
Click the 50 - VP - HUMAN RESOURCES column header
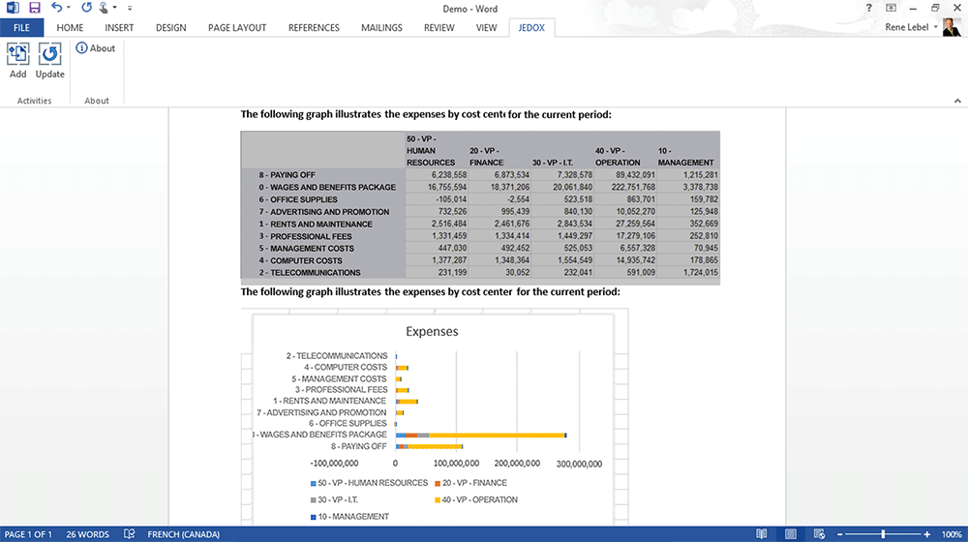click(431, 151)
